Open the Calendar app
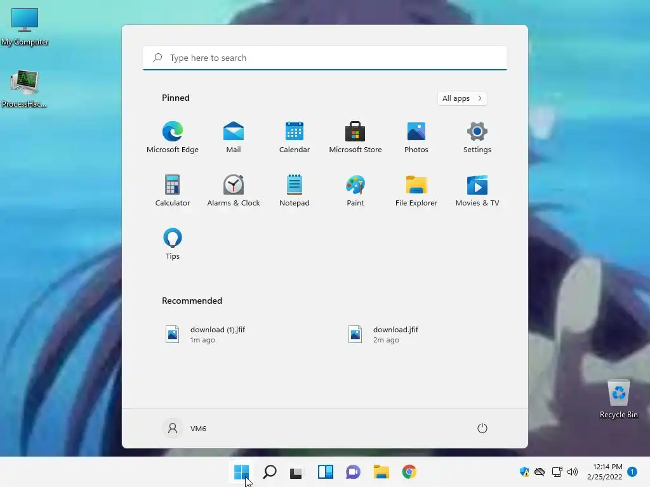The image size is (650, 487). (x=295, y=137)
